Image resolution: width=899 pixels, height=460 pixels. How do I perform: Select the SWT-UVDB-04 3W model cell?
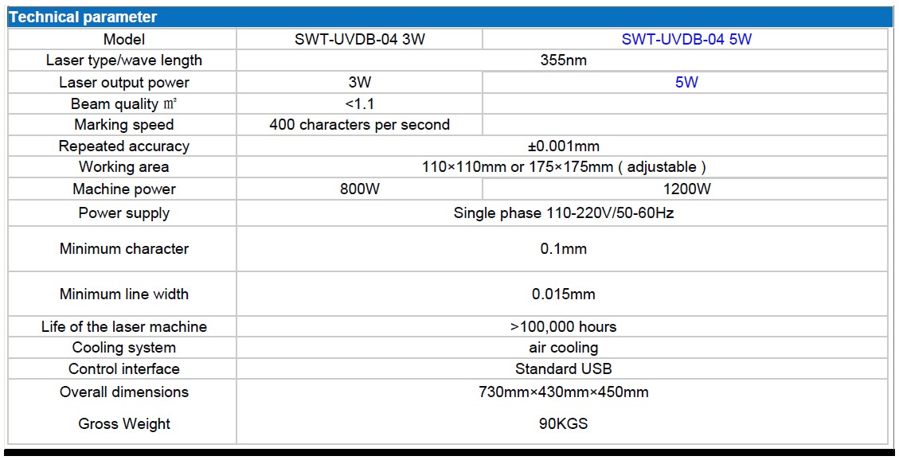(359, 39)
